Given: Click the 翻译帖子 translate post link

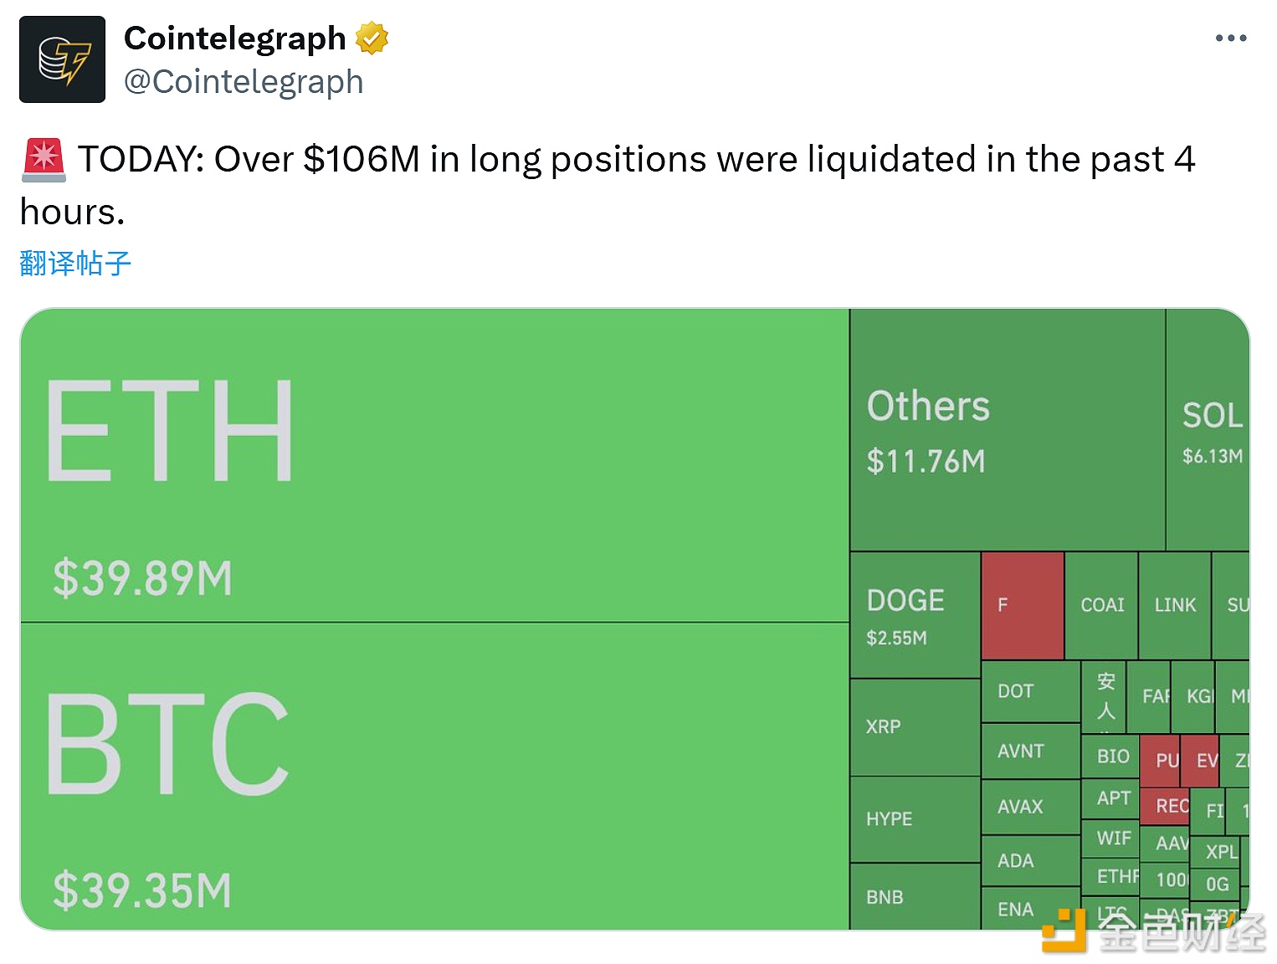Looking at the screenshot, I should 75,264.
